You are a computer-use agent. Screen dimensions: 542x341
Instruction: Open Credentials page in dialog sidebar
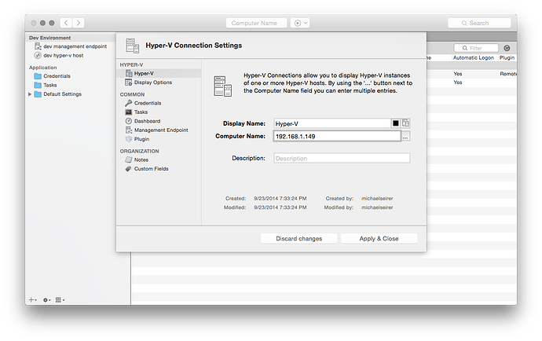click(147, 103)
